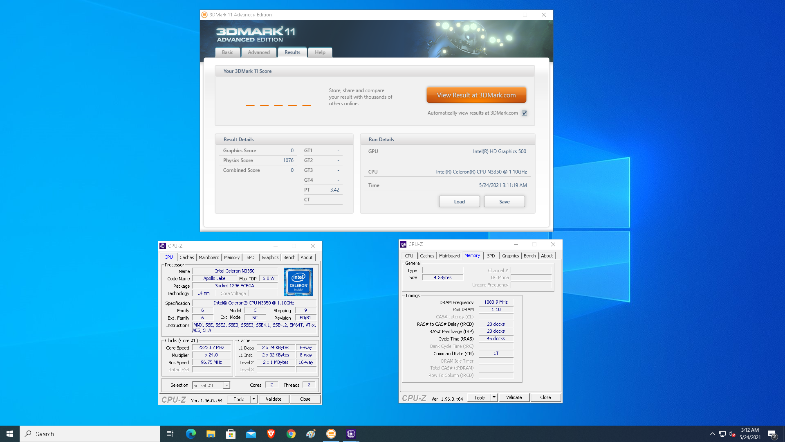Open the Windows Start menu
Screen dimensions: 785x442
tap(10, 434)
